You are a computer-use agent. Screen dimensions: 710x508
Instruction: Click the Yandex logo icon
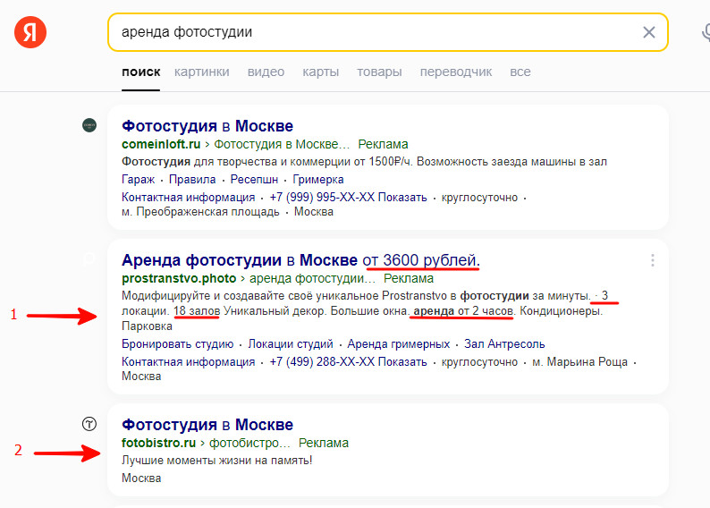pos(30,33)
